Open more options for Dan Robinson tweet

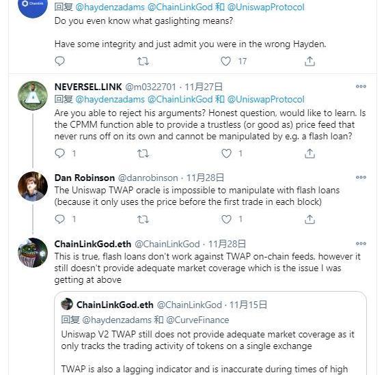(x=361, y=177)
